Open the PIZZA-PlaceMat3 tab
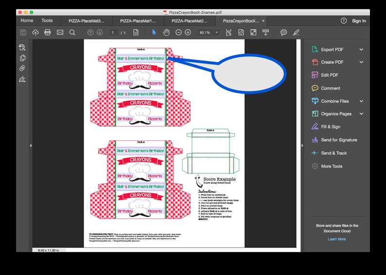Image resolution: width=386 pixels, height=275 pixels. pyautogui.click(x=87, y=21)
